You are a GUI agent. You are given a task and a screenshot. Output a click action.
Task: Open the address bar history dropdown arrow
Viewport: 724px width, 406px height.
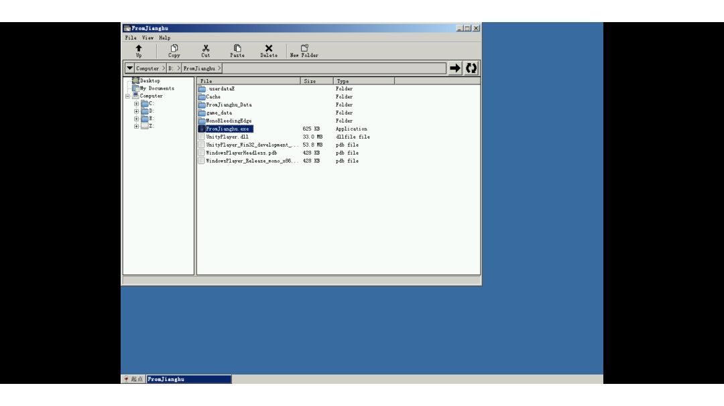click(129, 68)
